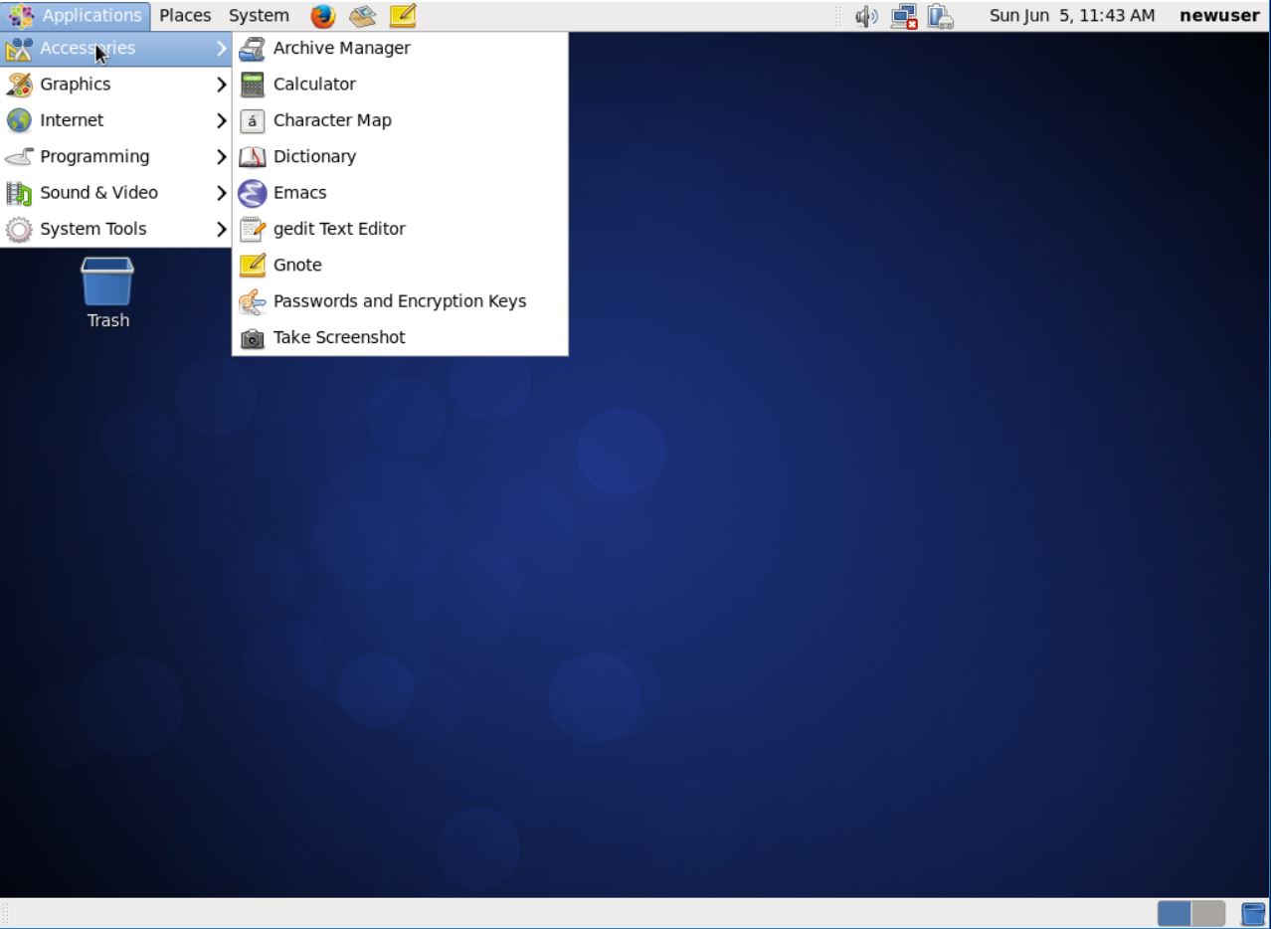The height and width of the screenshot is (929, 1271).
Task: Click the Gnote icon in submenu
Action: (253, 266)
